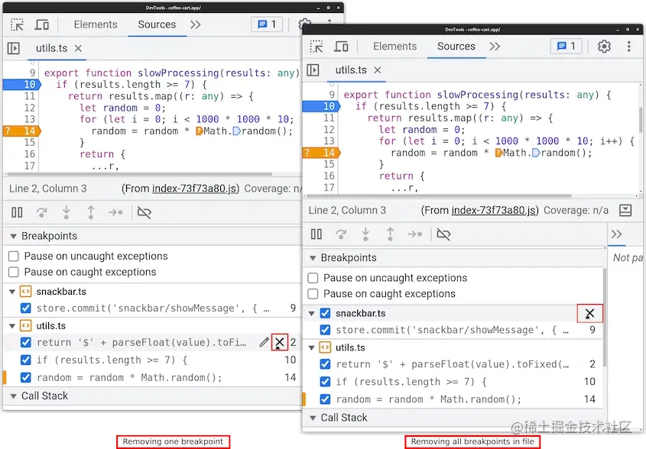Collapse Call Stack section in right window
Image resolution: width=646 pixels, height=449 pixels.
click(x=313, y=418)
